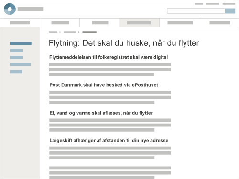This screenshot has height=179, width=239.
Task: Click the search input field
Action: tap(196, 11)
